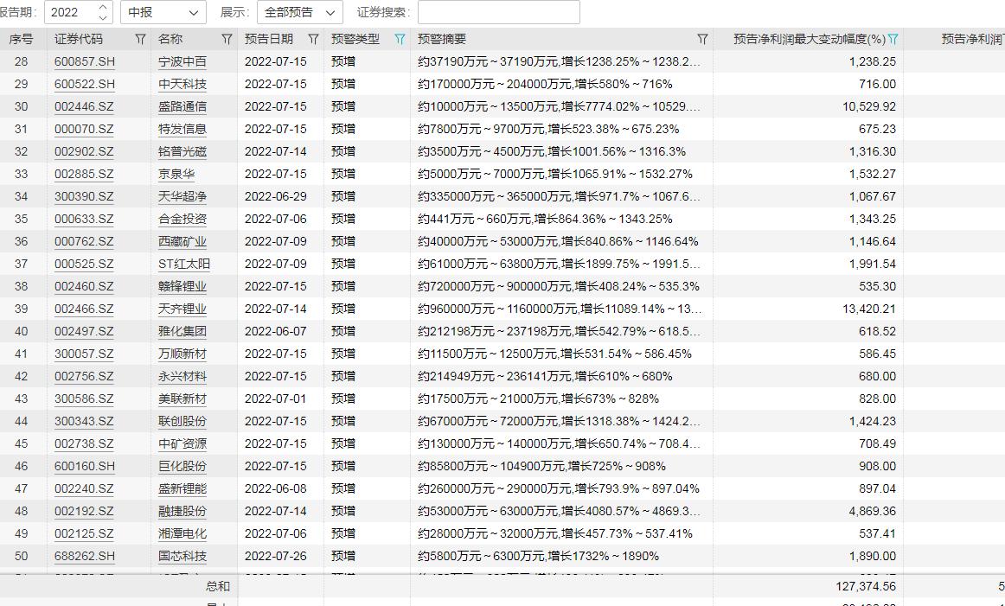
Task: Sort by 预警摘要 column header text
Action: tap(442, 39)
